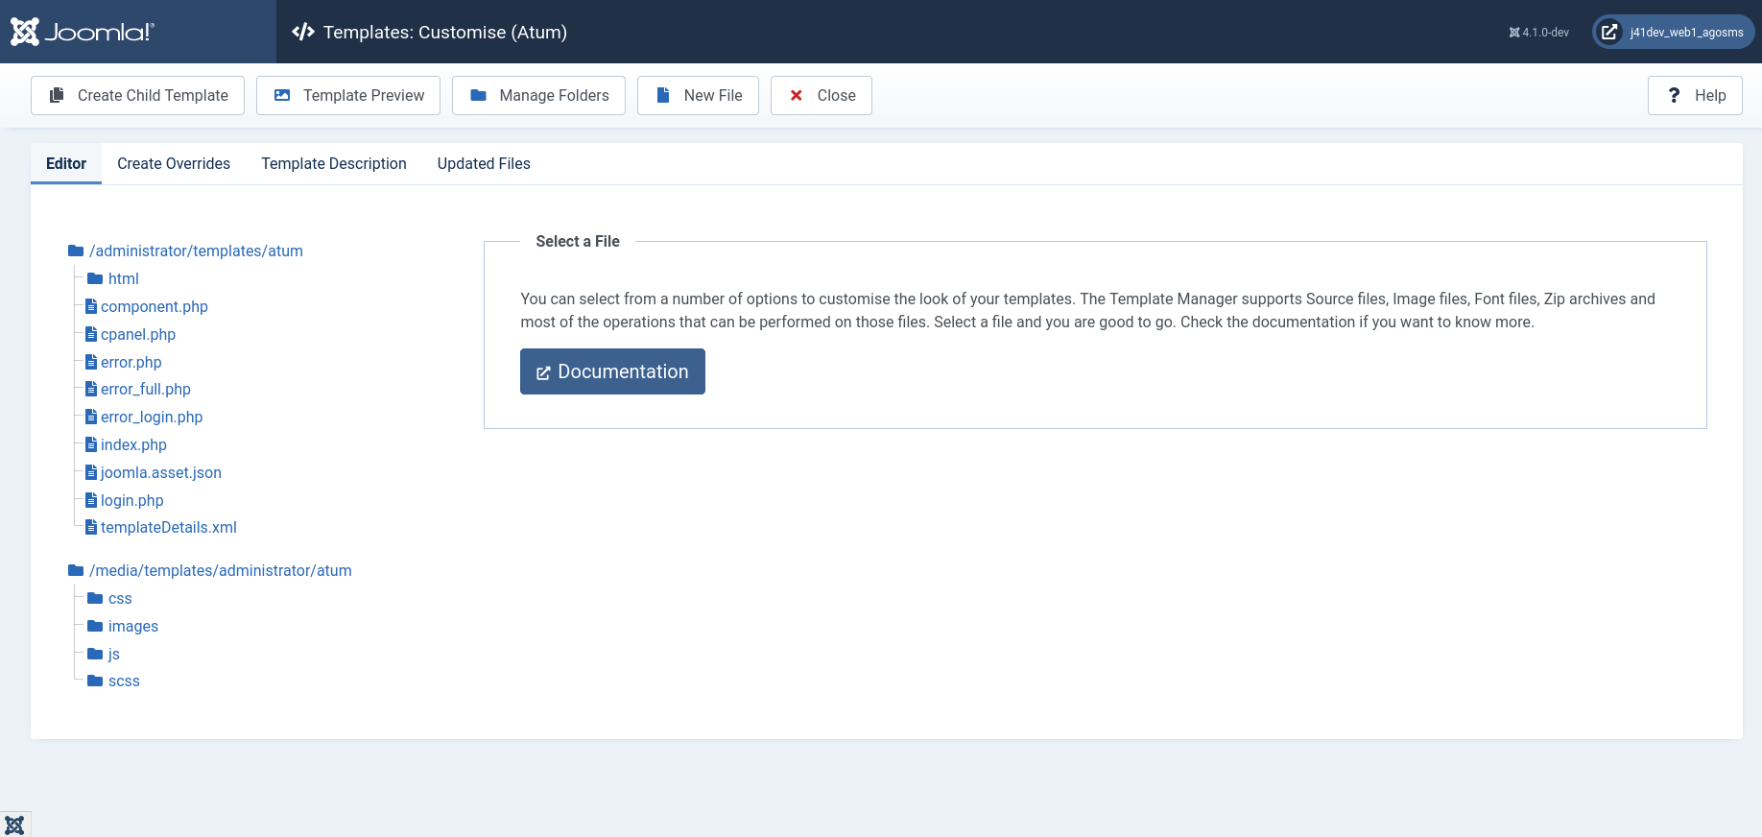This screenshot has width=1762, height=837.
Task: Expand the images folder
Action: pos(133,626)
